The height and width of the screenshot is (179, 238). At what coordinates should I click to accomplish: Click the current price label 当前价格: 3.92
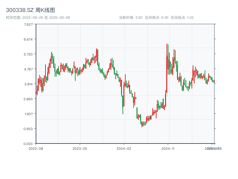coord(131,18)
